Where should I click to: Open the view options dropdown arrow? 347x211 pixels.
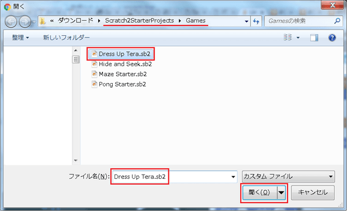click(x=298, y=37)
